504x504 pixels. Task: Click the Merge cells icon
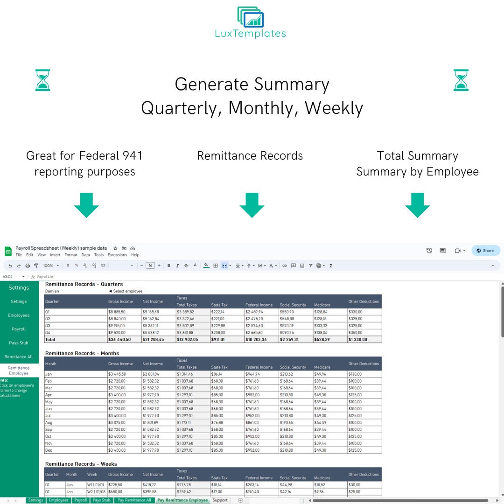point(224,266)
